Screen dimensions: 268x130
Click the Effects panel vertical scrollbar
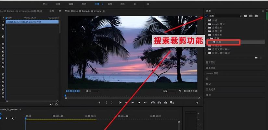coord(267,15)
